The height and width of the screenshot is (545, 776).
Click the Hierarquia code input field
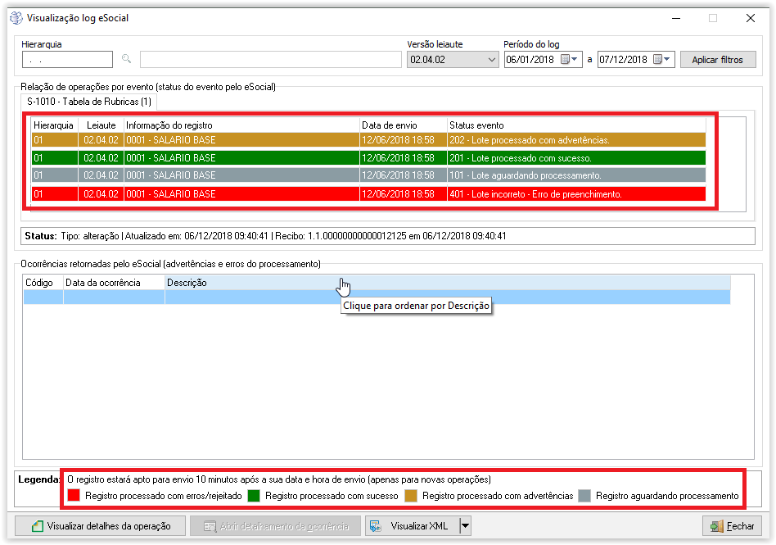pyautogui.click(x=67, y=59)
